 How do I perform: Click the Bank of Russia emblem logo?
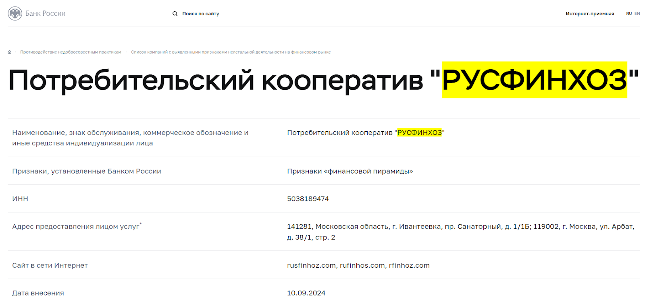pos(15,14)
